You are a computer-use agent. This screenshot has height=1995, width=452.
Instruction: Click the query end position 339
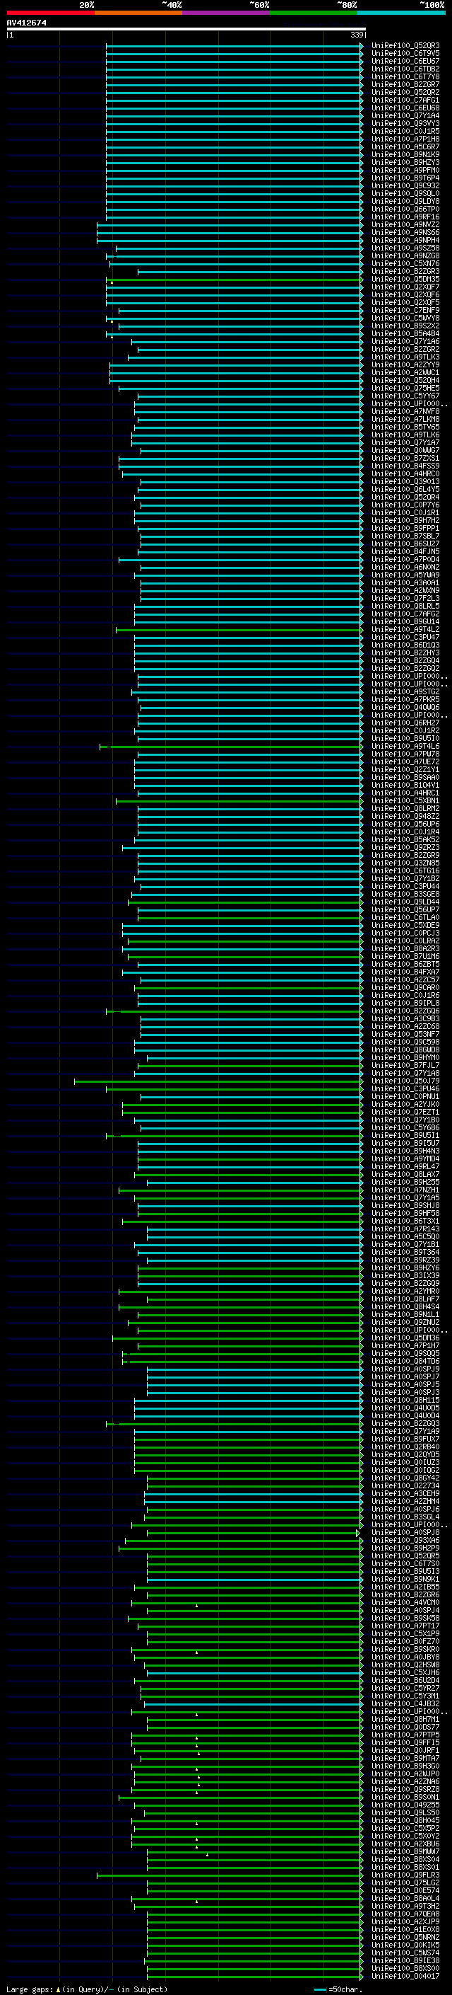356,35
